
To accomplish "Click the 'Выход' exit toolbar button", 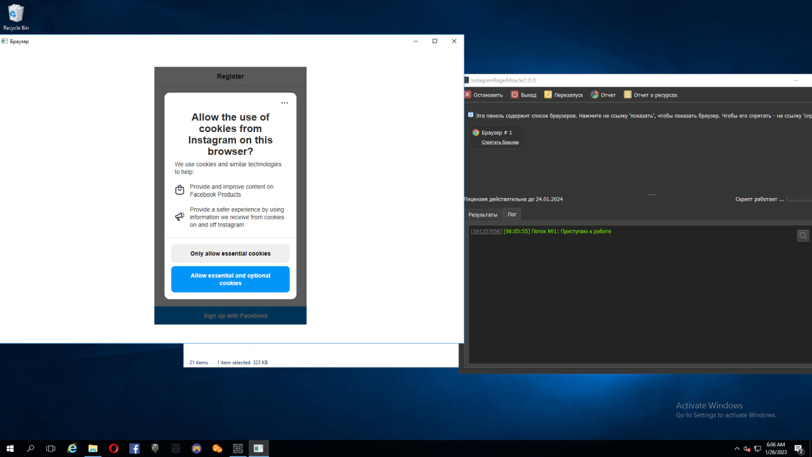I will 523,95.
